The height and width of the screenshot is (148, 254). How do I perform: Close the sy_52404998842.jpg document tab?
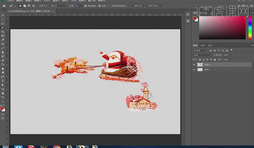pos(53,11)
